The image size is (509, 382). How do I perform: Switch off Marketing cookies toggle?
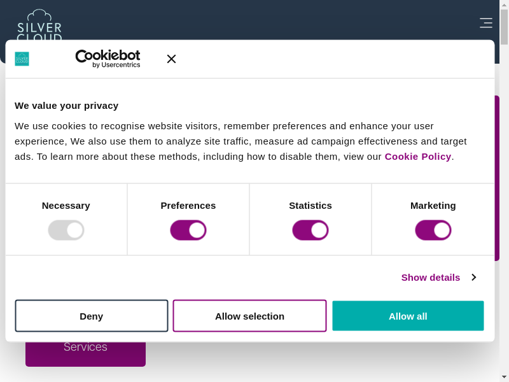(433, 230)
